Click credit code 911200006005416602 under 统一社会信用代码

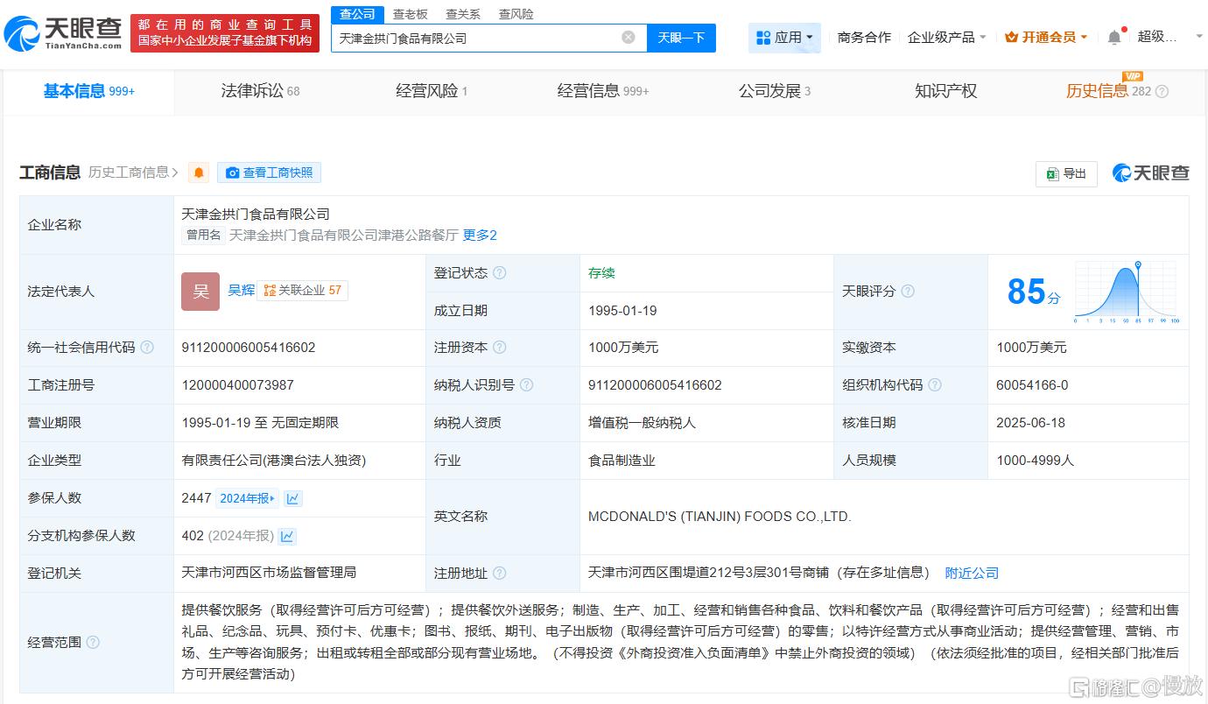point(249,348)
